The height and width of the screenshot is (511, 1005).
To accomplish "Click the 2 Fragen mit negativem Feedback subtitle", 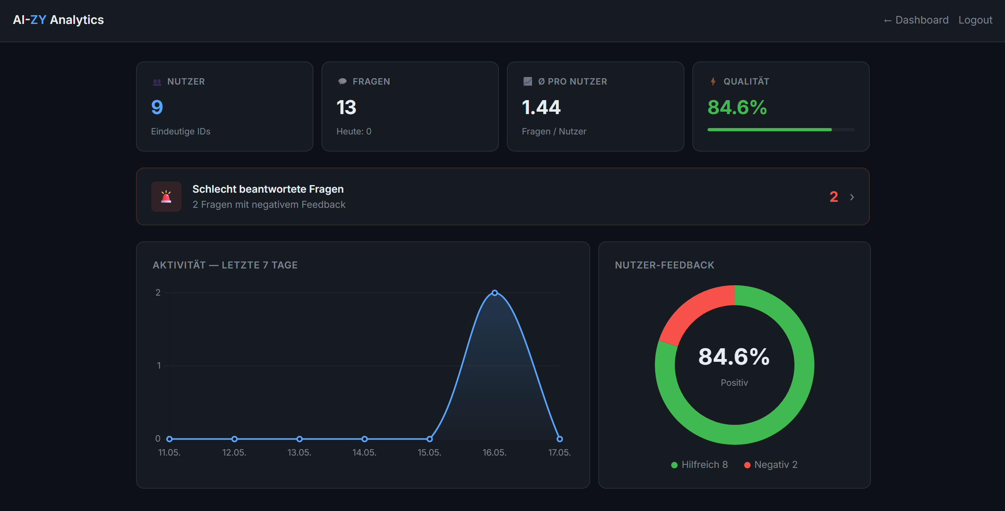I will click(x=269, y=205).
